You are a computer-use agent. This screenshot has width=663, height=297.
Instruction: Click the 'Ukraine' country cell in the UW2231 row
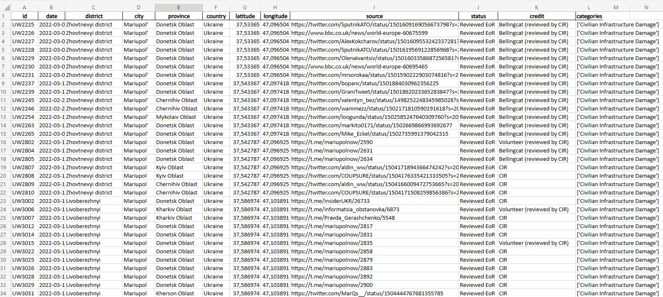click(216, 75)
